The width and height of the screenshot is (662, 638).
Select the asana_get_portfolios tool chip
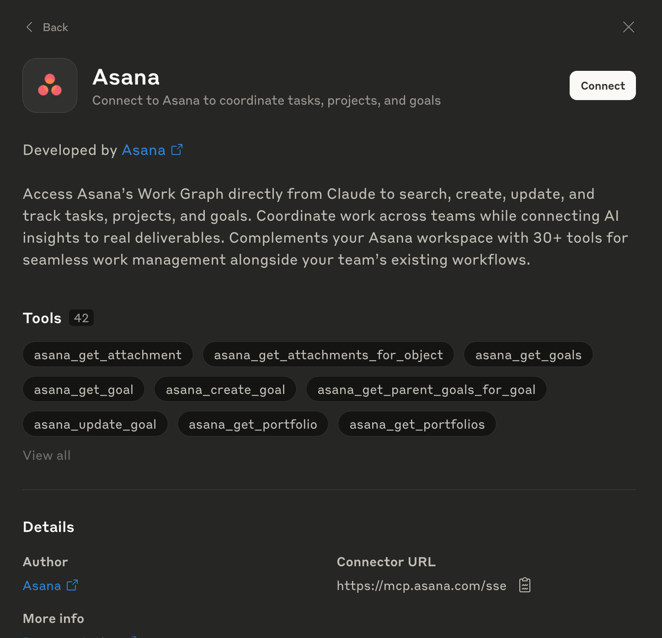point(416,424)
